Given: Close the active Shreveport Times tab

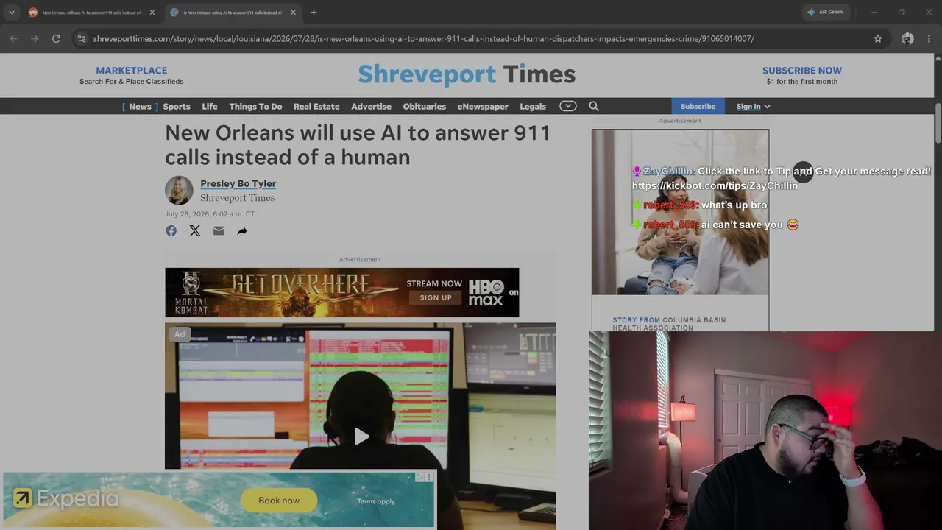Looking at the screenshot, I should click(x=293, y=13).
